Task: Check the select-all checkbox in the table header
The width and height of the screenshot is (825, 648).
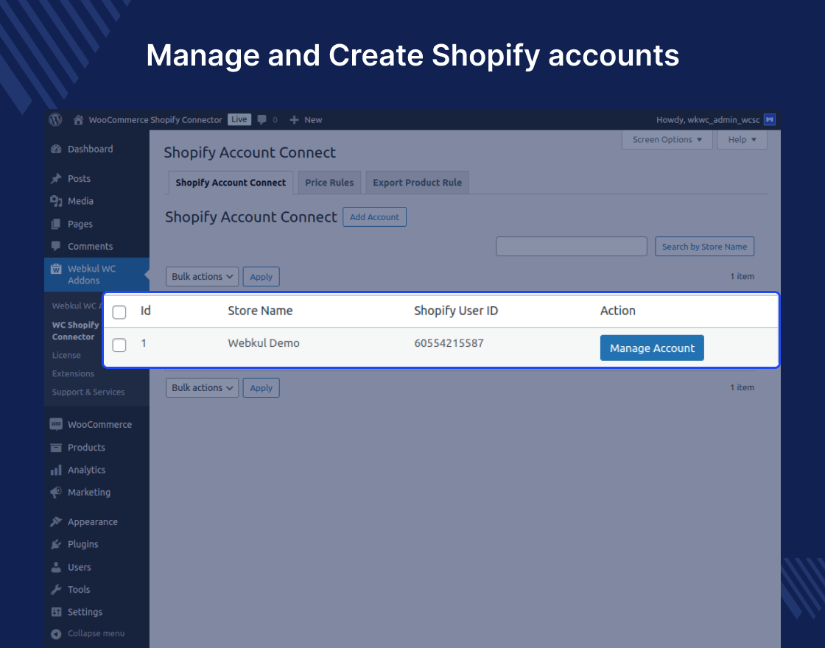Action: 119,312
